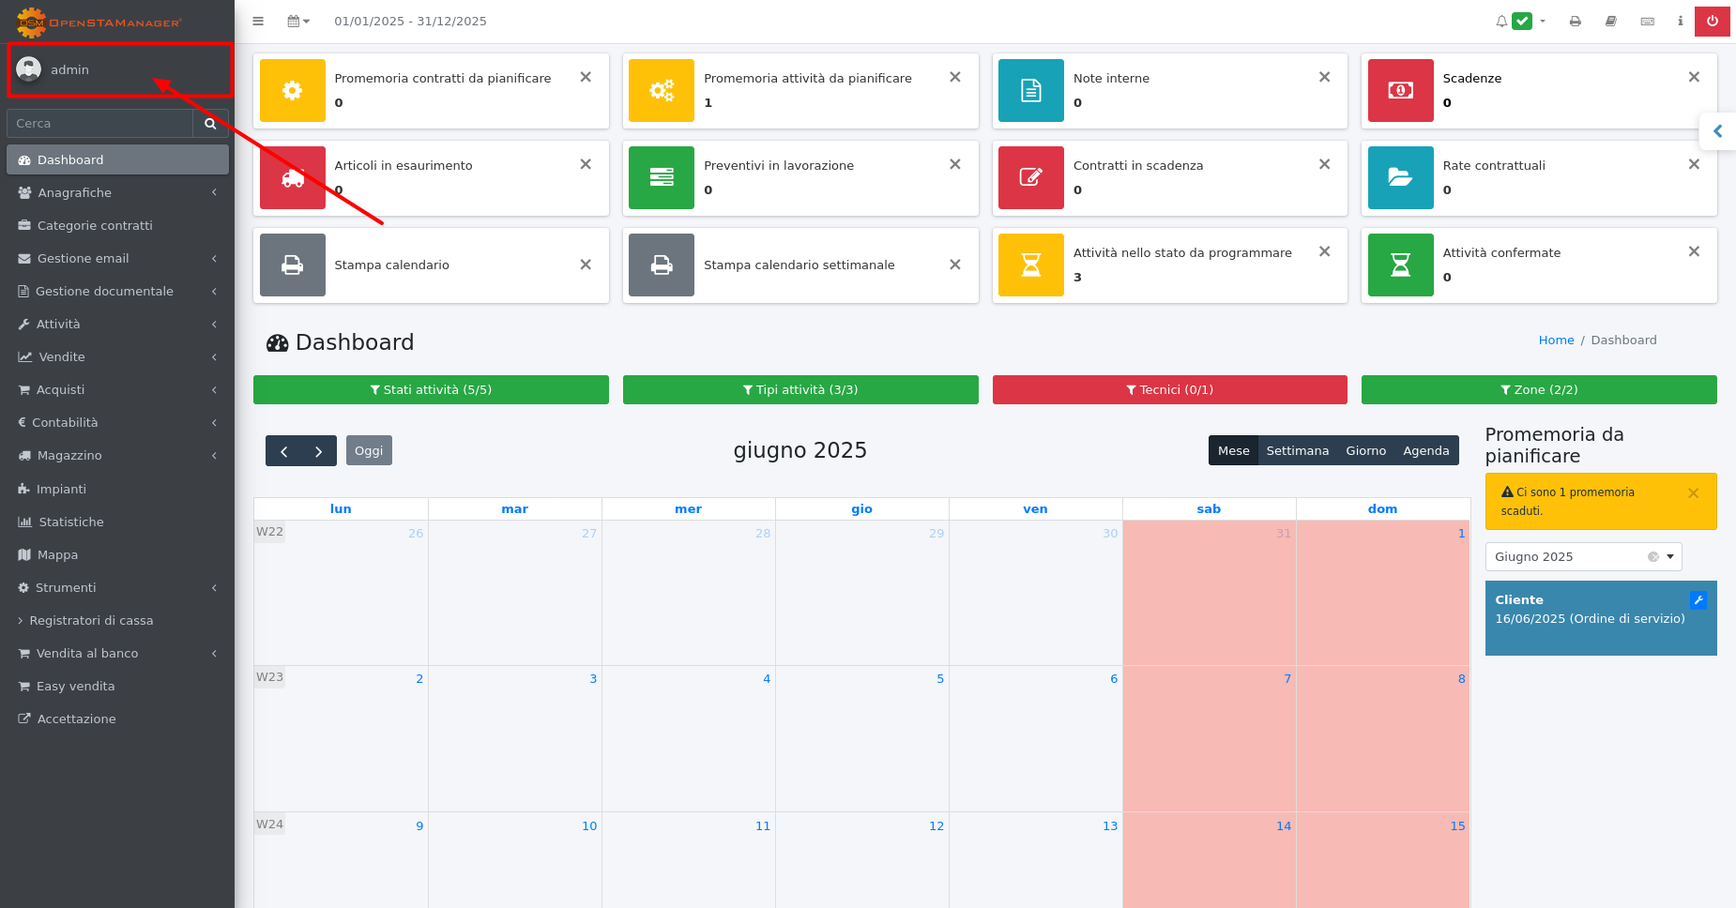The height and width of the screenshot is (908, 1736).
Task: Click the search magnifier button
Action: (210, 123)
